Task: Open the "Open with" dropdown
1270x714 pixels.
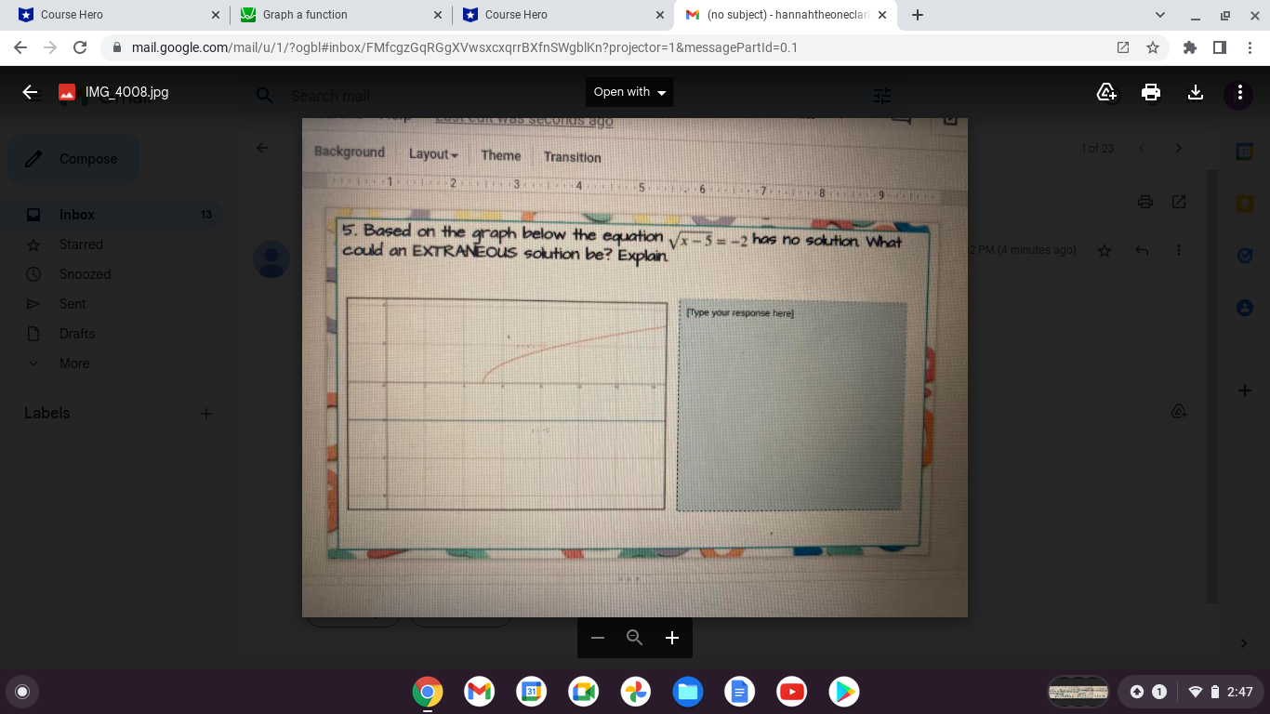Action: coord(629,92)
